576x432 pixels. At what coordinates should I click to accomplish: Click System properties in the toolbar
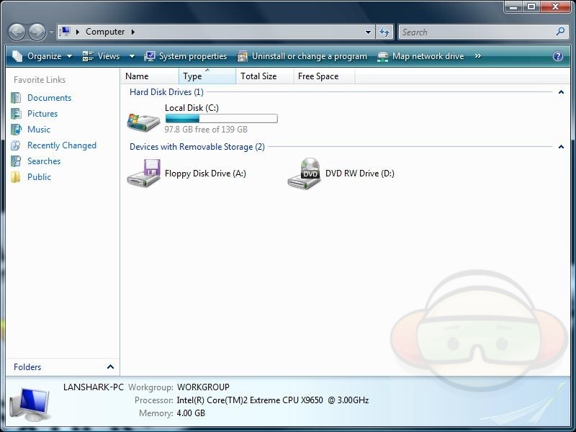185,56
